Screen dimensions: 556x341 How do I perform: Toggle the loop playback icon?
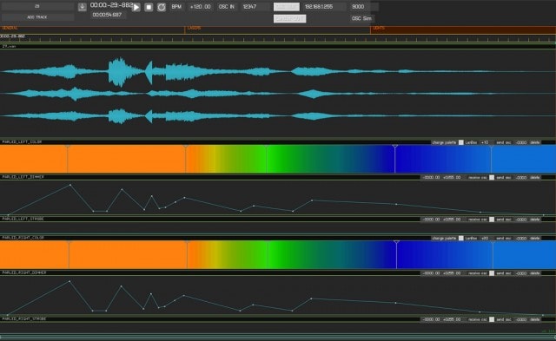coord(162,7)
